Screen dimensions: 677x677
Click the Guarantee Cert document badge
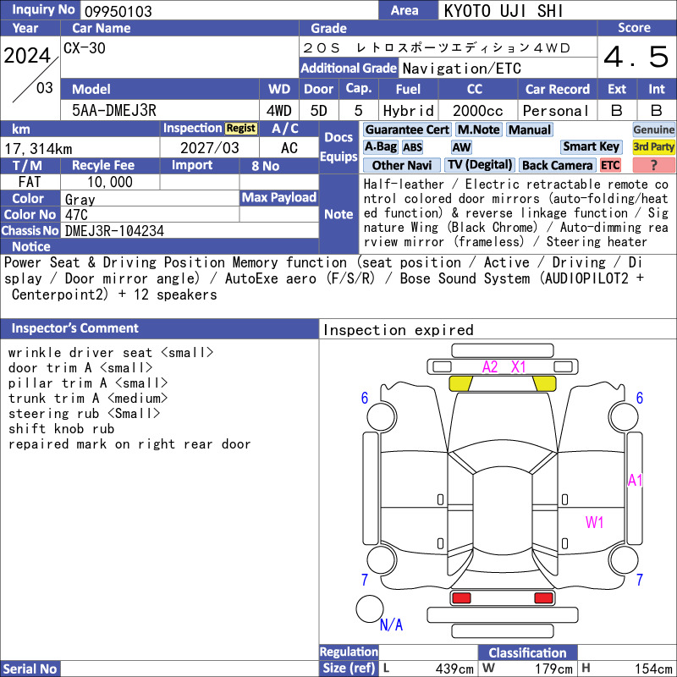point(407,129)
